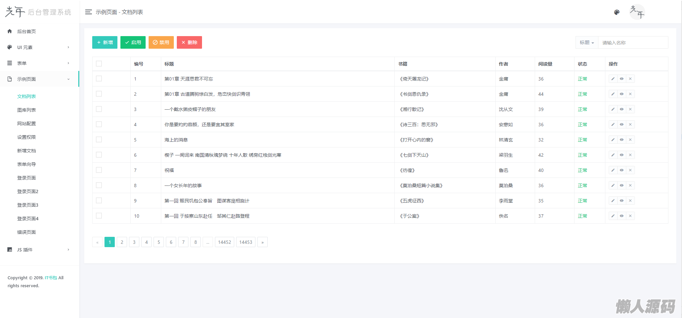The width and height of the screenshot is (682, 318).
Task: Click the home icon for 后台首页
Action: tap(10, 31)
